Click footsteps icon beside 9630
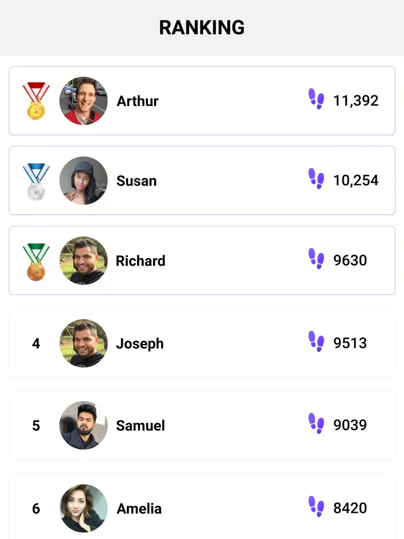 point(316,259)
